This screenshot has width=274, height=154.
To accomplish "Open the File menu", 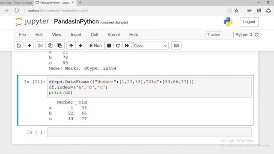I will pyautogui.click(x=22, y=35).
